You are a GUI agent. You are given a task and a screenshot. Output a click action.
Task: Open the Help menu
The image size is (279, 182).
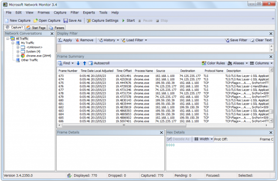point(115,13)
